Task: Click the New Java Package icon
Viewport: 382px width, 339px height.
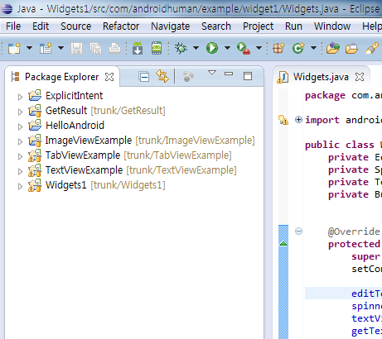Action: 278,48
